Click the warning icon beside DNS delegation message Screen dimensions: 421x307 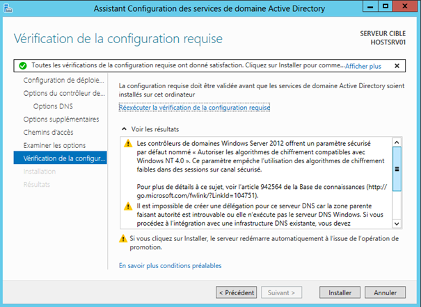pos(127,206)
